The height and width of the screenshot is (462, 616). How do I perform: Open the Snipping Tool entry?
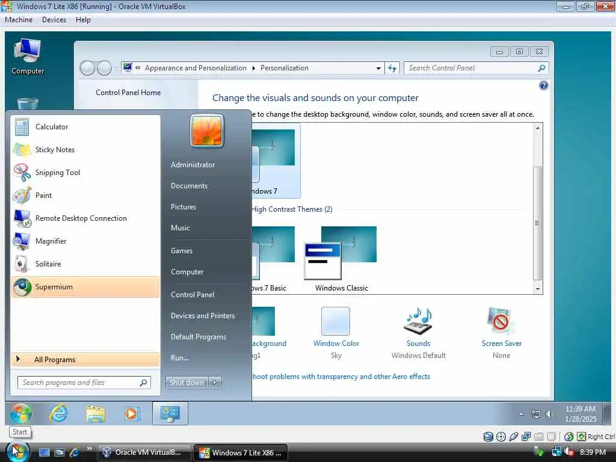(x=85, y=173)
